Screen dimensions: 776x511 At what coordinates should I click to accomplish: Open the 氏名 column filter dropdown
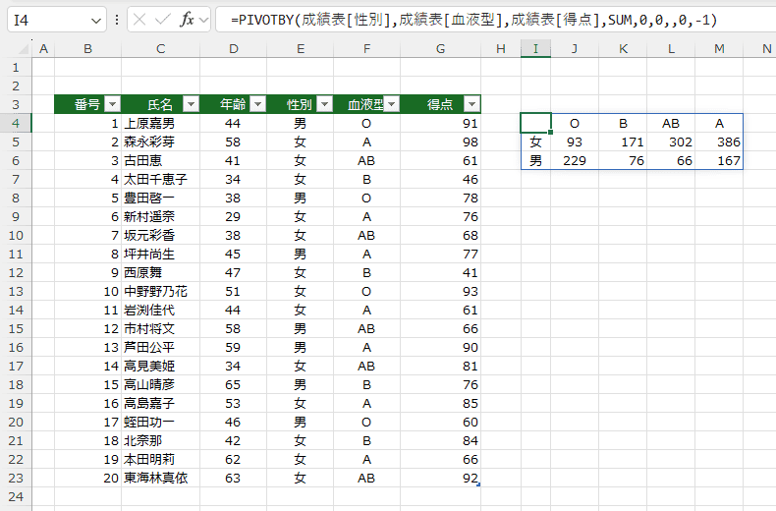pyautogui.click(x=191, y=104)
